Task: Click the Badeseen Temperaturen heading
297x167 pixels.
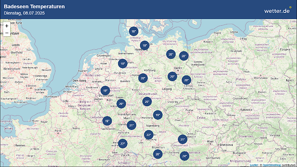Action: (x=34, y=7)
